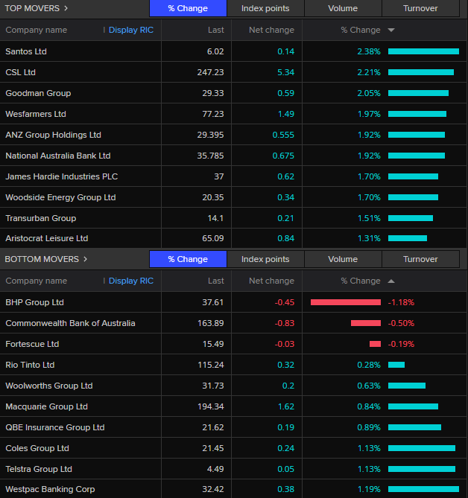Click Santos 2.38% change bar
The image size is (468, 498).
coord(423,51)
